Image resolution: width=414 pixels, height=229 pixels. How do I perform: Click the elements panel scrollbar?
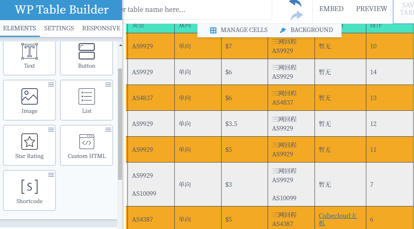[x=120, y=123]
